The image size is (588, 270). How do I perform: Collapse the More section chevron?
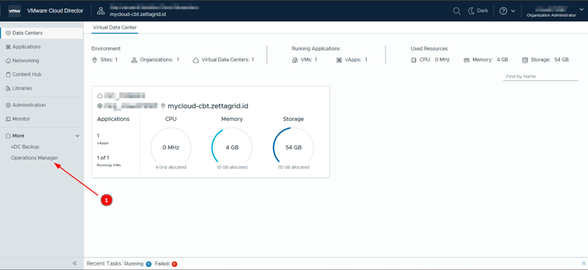78,136
